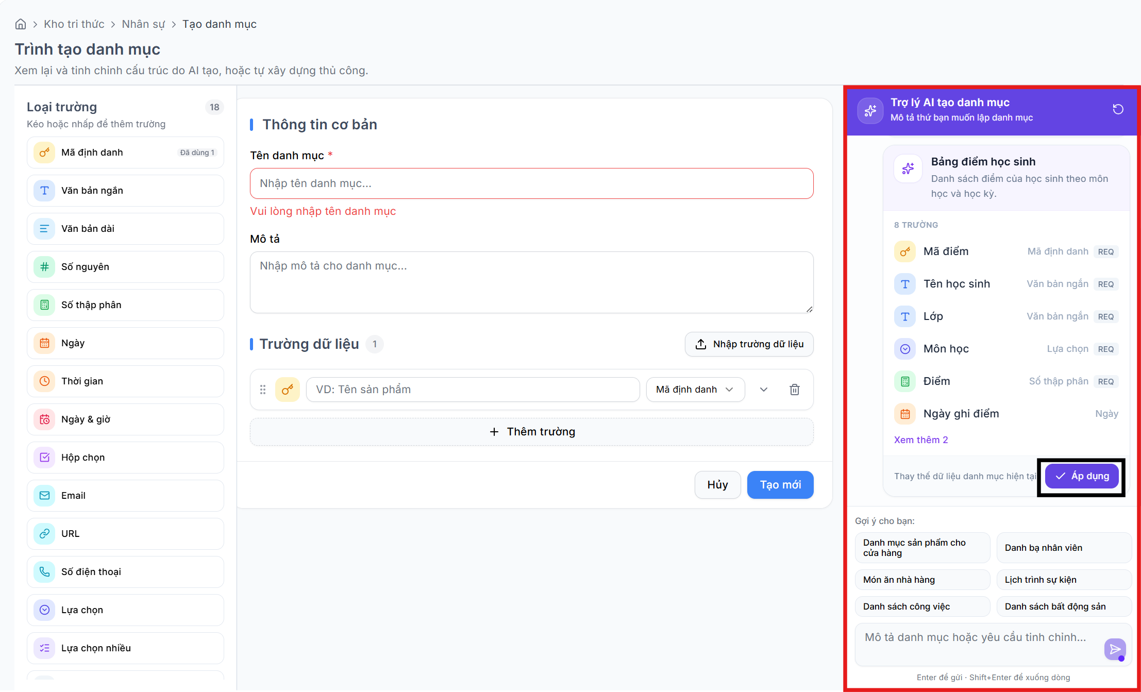Image resolution: width=1141 pixels, height=692 pixels.
Task: Open the Mã định danh type dropdown
Action: 695,390
